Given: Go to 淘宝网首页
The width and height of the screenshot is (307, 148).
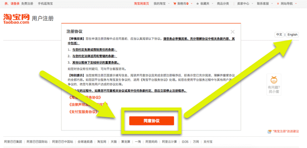Looking at the screenshot, I should (141, 3).
